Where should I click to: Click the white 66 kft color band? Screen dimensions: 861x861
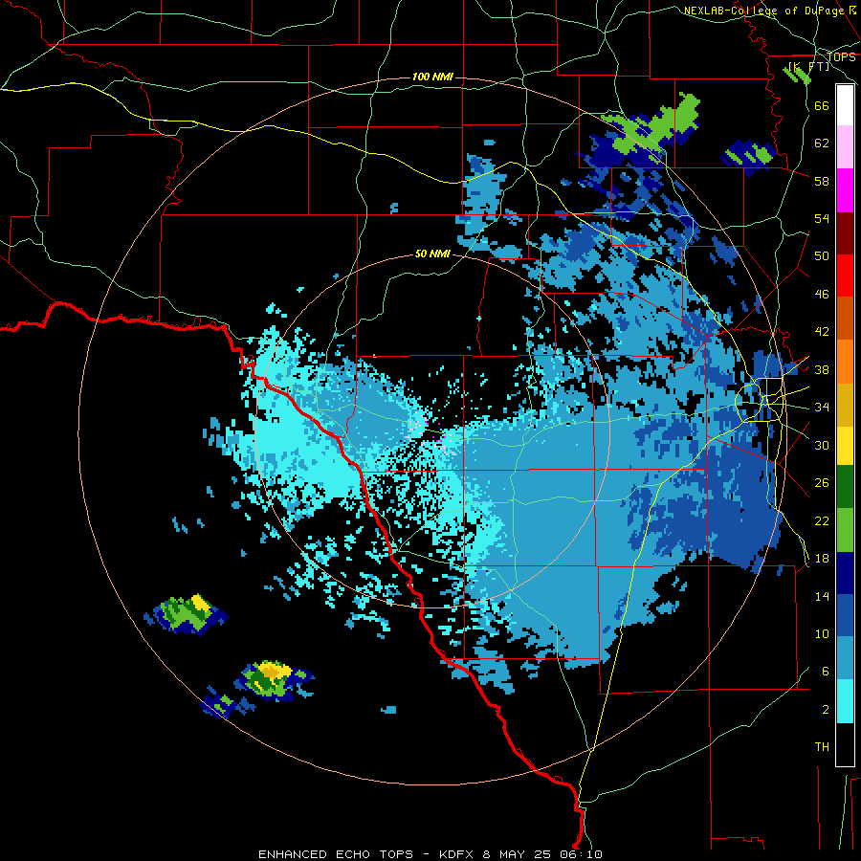point(845,105)
